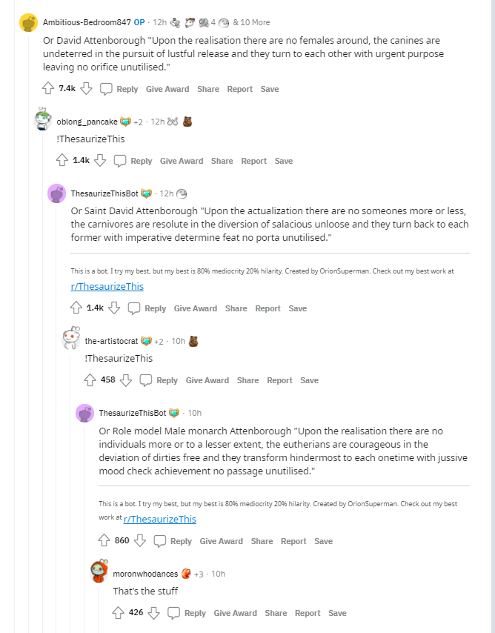Open moronwhodances' avatar icon
Viewport: 495px width, 633px height.
(x=100, y=572)
